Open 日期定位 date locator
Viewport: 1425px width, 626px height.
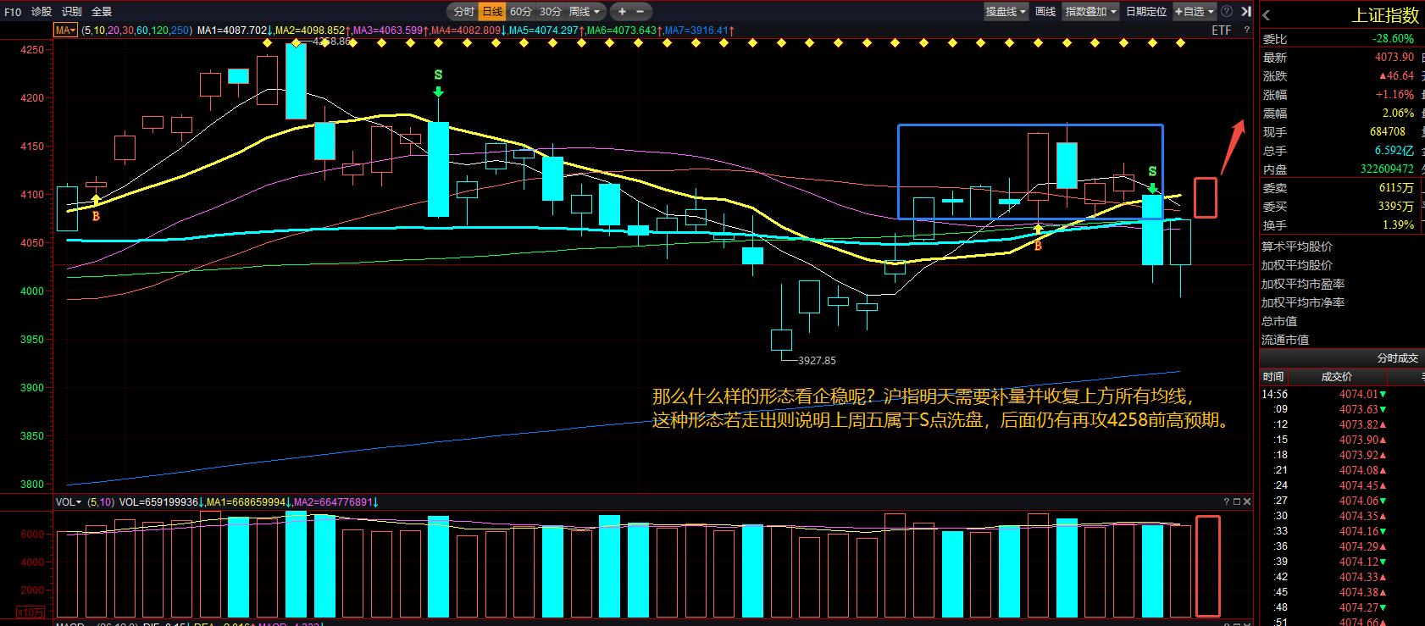click(1146, 12)
